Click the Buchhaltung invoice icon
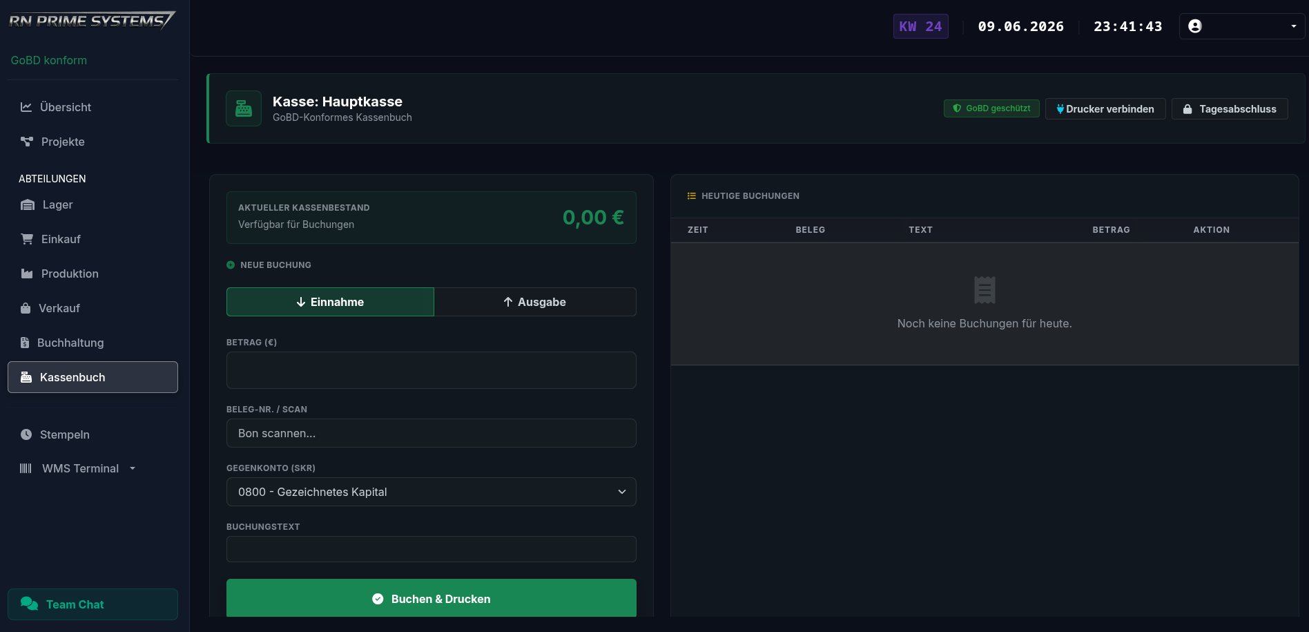 pyautogui.click(x=25, y=343)
